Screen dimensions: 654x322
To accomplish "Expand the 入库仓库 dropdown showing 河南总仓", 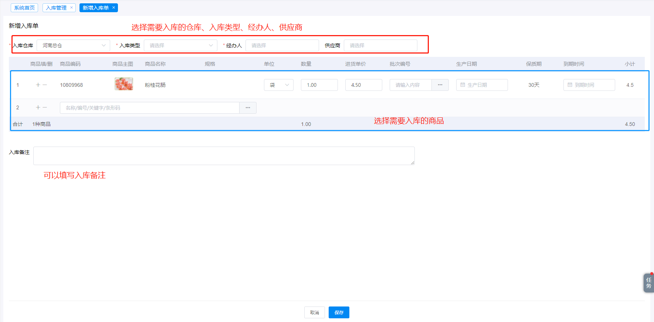I will tap(73, 45).
